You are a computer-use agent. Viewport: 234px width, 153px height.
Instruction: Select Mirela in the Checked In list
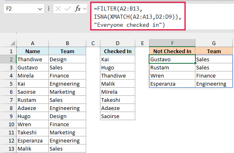click(117, 92)
